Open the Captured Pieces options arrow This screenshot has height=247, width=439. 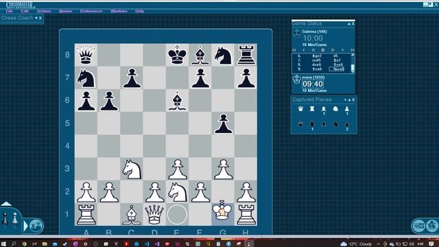[x=345, y=99]
